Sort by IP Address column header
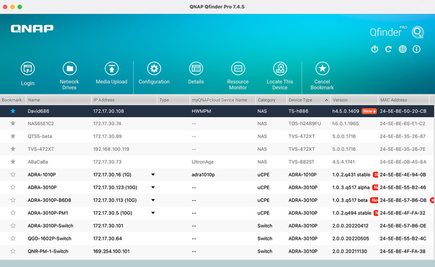 tap(124, 100)
